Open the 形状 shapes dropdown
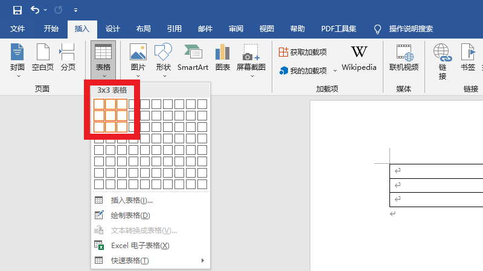The width and height of the screenshot is (483, 271). tap(163, 76)
